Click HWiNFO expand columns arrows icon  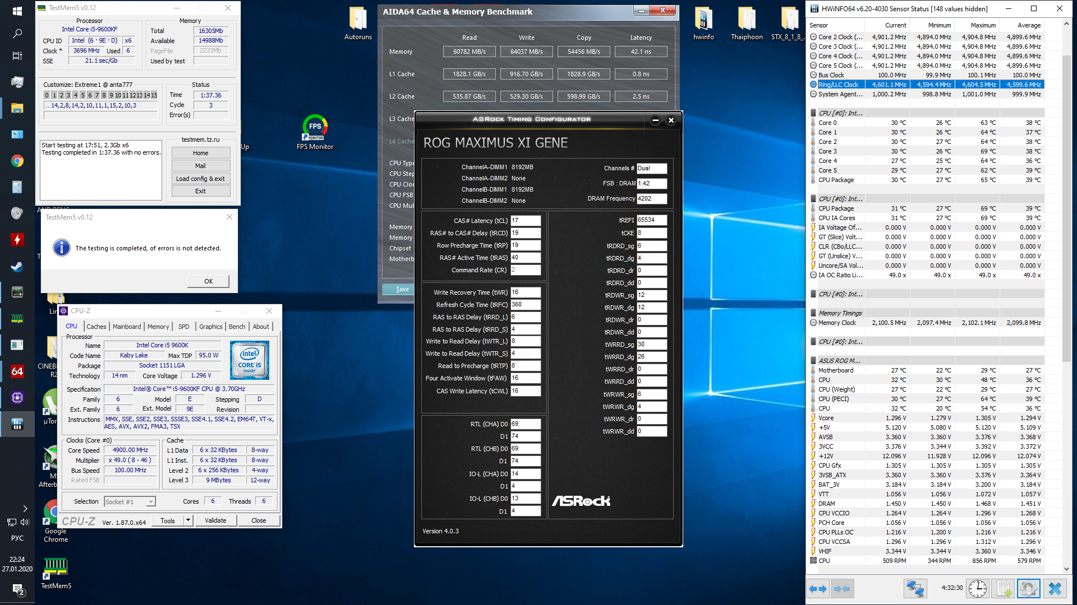click(x=818, y=588)
